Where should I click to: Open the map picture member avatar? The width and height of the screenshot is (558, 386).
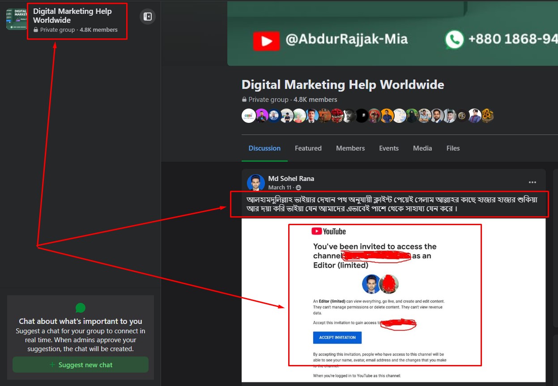pos(400,116)
